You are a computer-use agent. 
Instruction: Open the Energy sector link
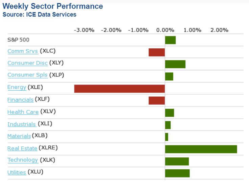pos(17,88)
